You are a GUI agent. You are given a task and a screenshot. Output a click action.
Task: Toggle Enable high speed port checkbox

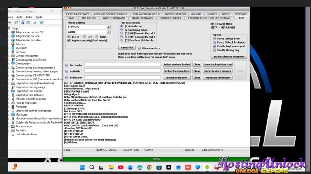coord(214,46)
